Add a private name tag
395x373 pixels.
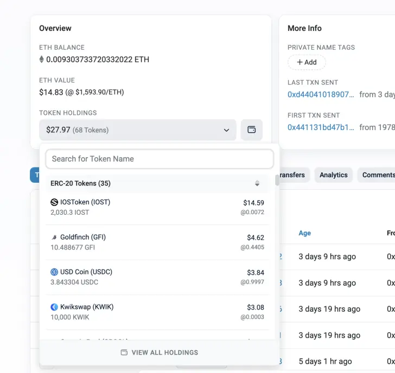pyautogui.click(x=307, y=62)
